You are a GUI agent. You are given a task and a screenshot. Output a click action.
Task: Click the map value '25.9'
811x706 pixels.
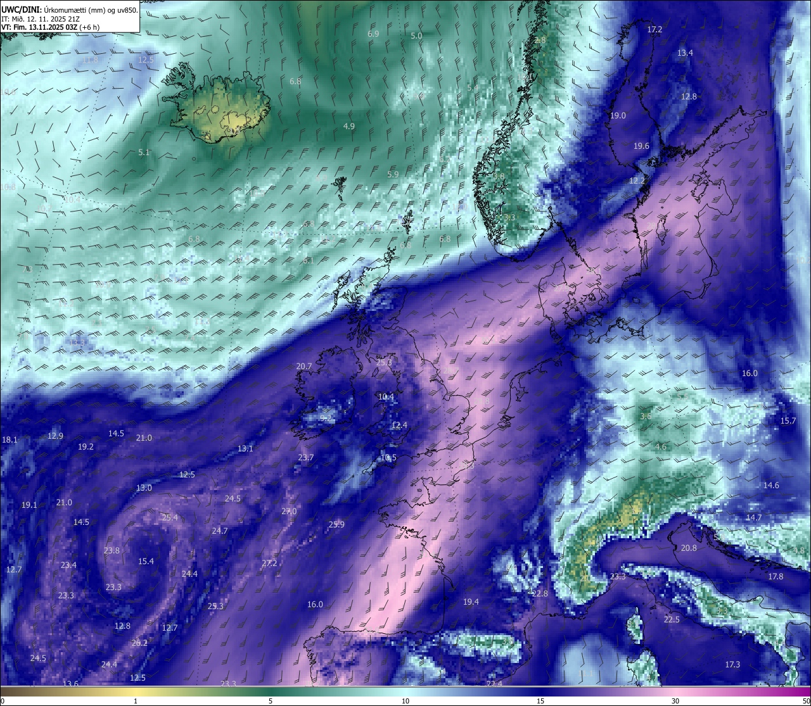point(336,525)
